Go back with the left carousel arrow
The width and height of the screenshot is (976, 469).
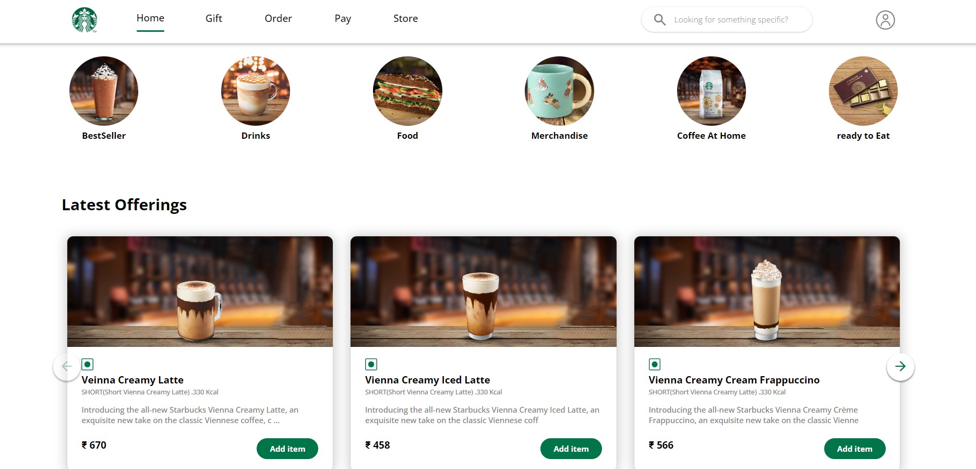(x=67, y=366)
